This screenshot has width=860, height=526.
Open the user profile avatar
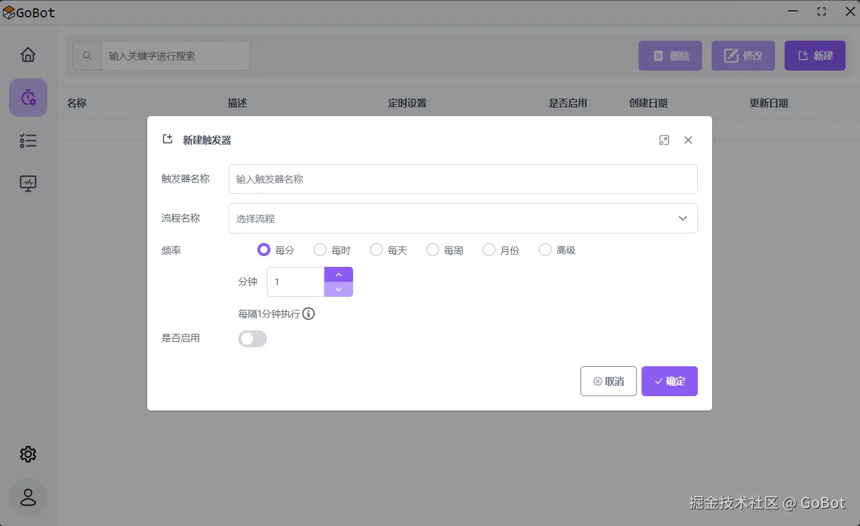[x=28, y=497]
